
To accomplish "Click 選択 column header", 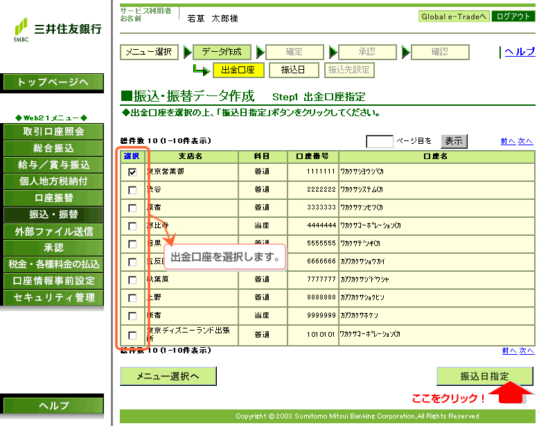I will pyautogui.click(x=132, y=156).
